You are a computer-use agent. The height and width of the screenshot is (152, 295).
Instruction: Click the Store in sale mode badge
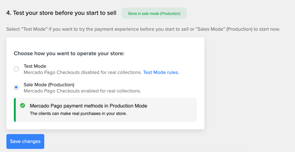click(x=154, y=13)
